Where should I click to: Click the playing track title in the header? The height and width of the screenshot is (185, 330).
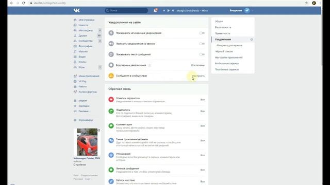coord(192,10)
